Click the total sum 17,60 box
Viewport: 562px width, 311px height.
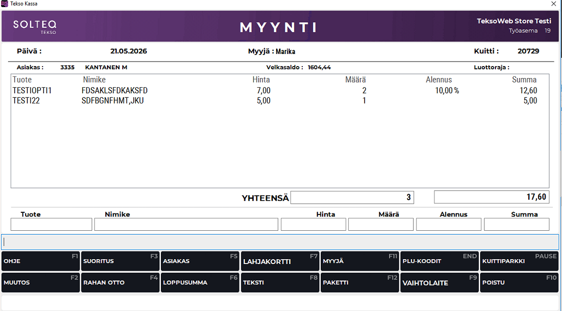(x=492, y=197)
